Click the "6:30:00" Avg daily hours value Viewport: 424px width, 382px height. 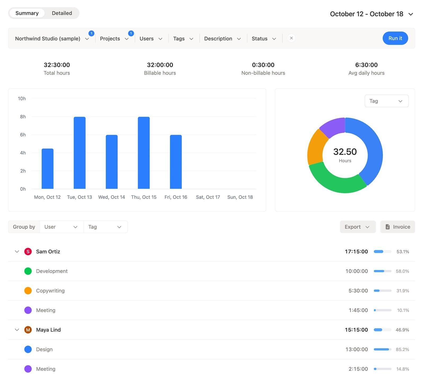click(x=366, y=65)
